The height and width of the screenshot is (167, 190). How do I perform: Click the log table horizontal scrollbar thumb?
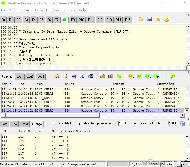pyautogui.click(x=53, y=115)
